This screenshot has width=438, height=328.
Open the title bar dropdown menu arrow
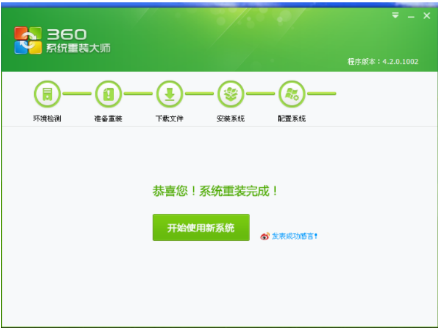(x=395, y=15)
